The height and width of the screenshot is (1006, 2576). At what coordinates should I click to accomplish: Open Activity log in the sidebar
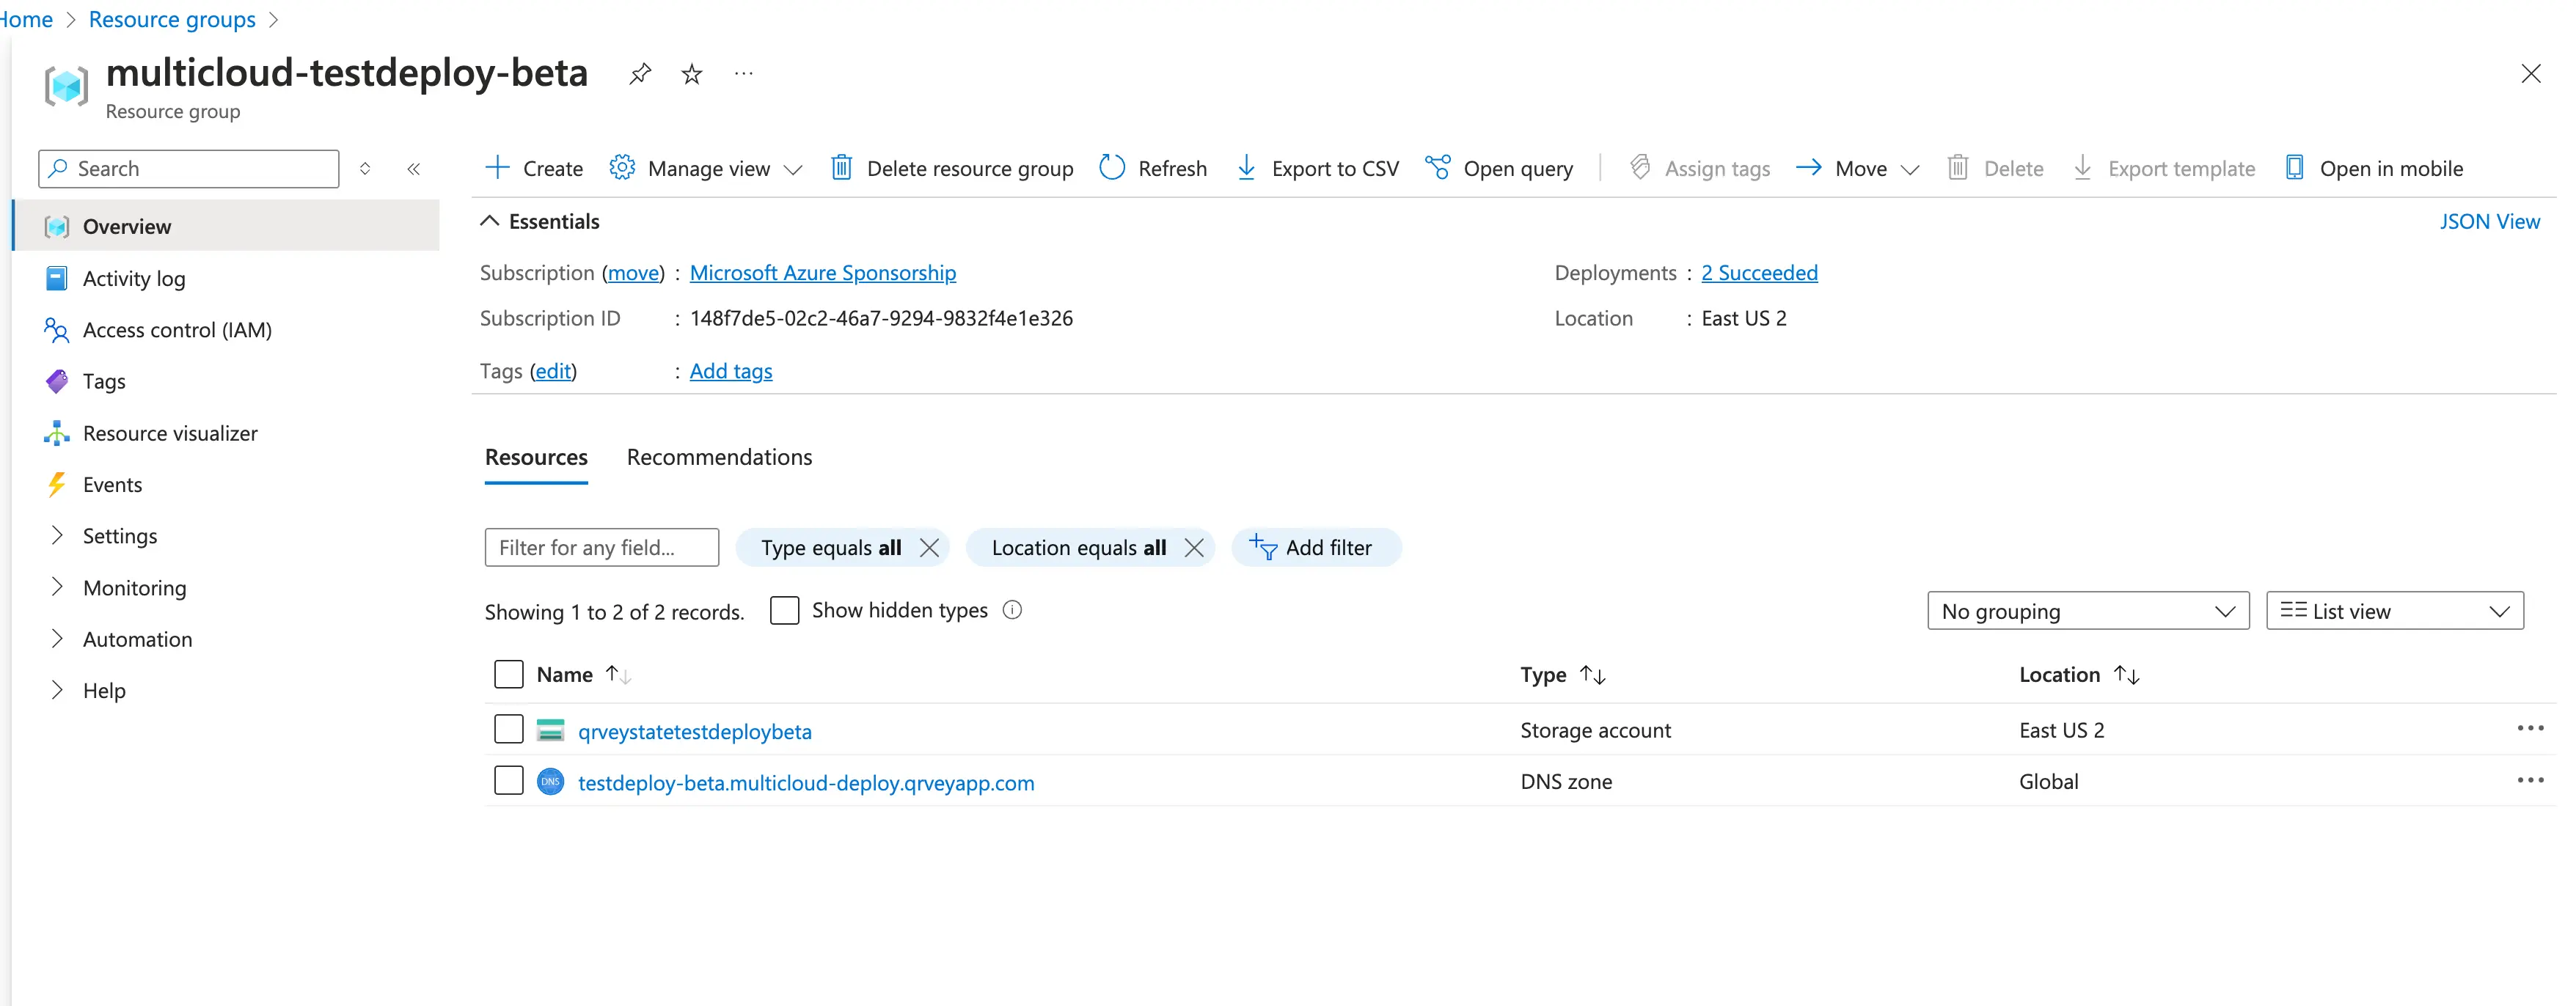[134, 279]
